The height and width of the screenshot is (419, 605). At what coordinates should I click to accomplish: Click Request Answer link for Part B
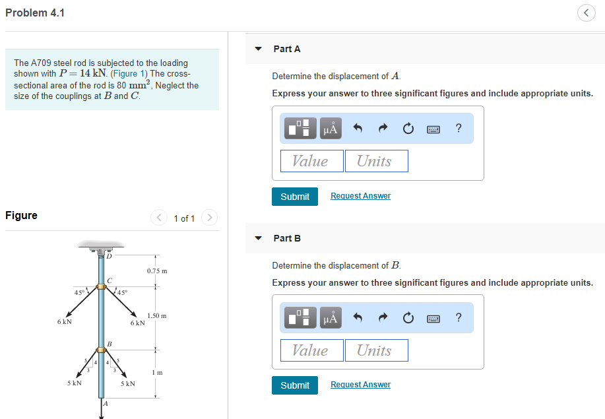pyautogui.click(x=360, y=385)
